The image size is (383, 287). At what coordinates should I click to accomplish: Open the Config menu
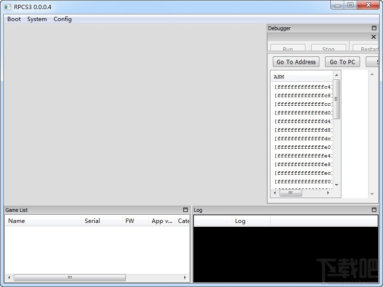click(x=63, y=19)
